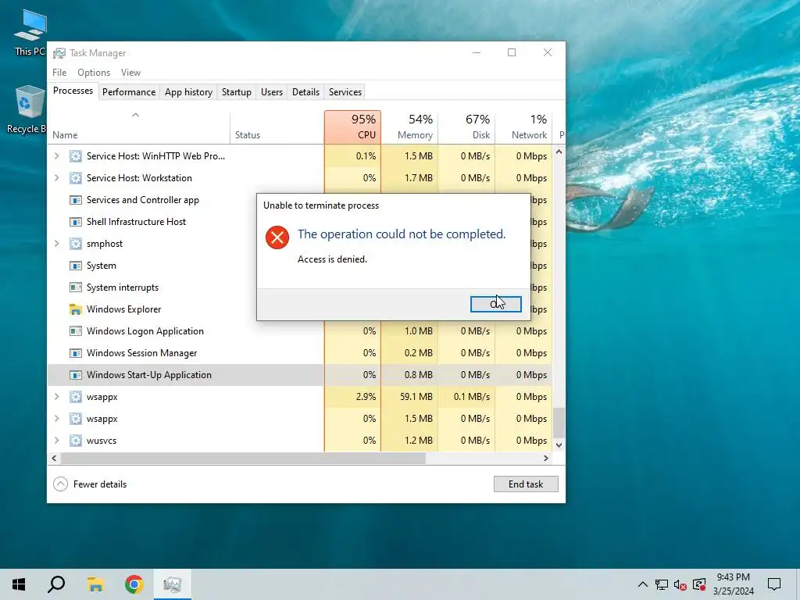The width and height of the screenshot is (800, 600).
Task: Click the Windows Session Manager icon
Action: click(x=76, y=353)
